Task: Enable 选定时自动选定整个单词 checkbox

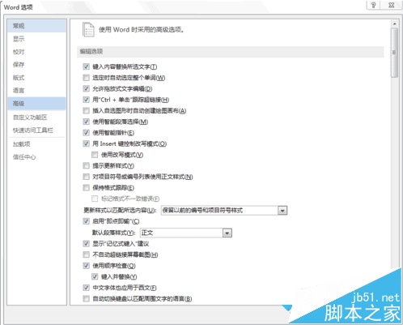Action: pyautogui.click(x=86, y=78)
